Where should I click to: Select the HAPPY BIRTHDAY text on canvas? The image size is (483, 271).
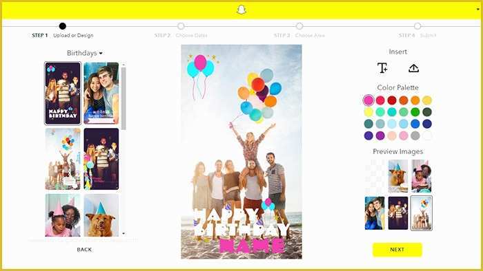(241, 222)
